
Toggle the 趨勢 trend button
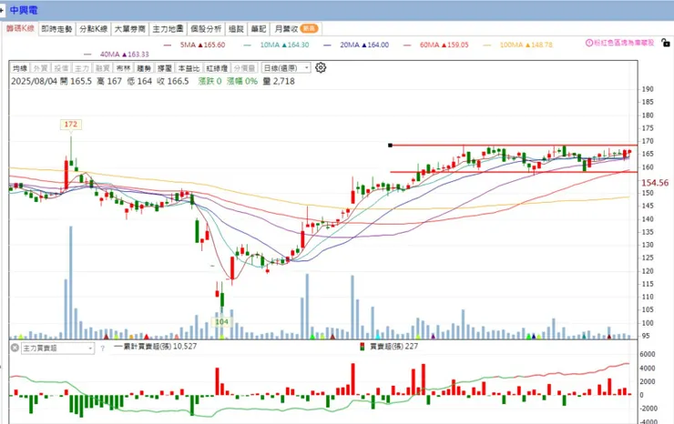coord(144,68)
